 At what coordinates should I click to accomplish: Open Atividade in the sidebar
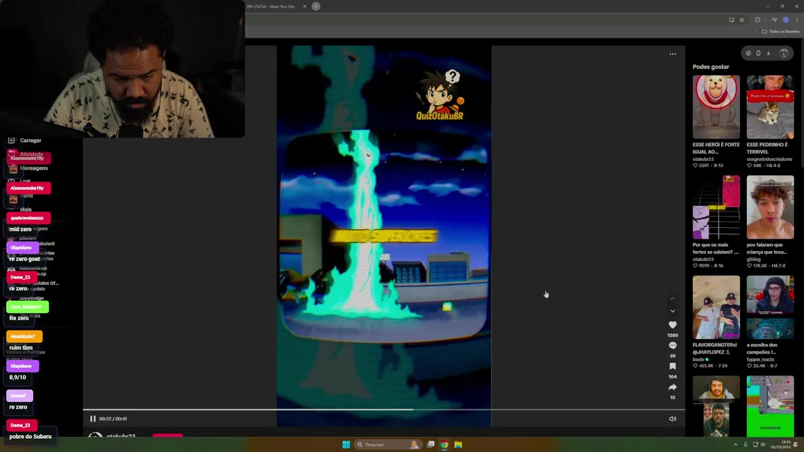click(26, 154)
